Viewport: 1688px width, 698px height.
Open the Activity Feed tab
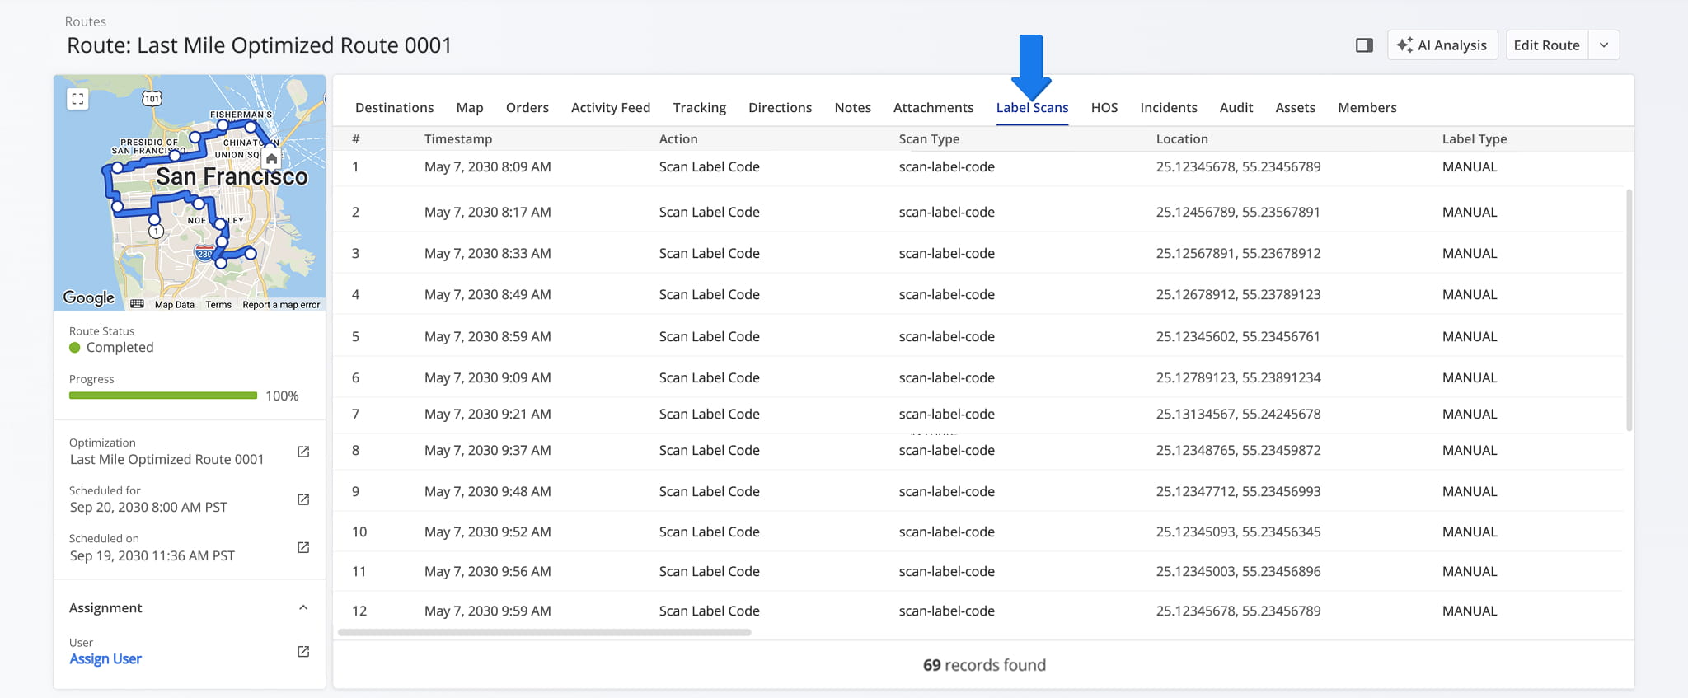(611, 107)
